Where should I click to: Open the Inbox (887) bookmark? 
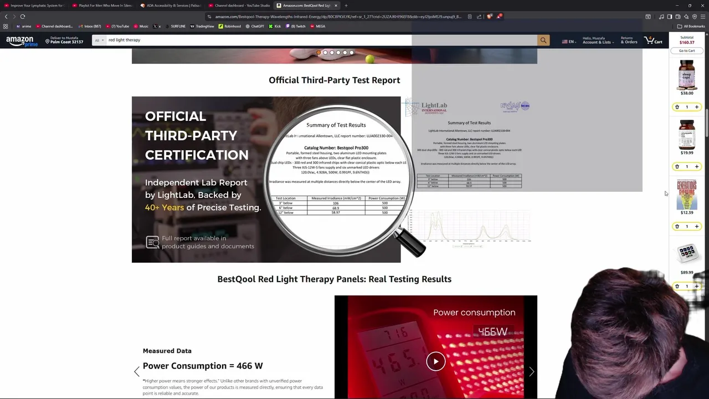click(89, 26)
